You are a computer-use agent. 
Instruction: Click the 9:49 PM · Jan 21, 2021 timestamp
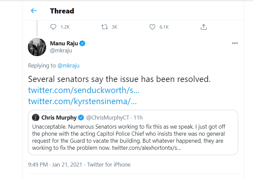point(55,165)
